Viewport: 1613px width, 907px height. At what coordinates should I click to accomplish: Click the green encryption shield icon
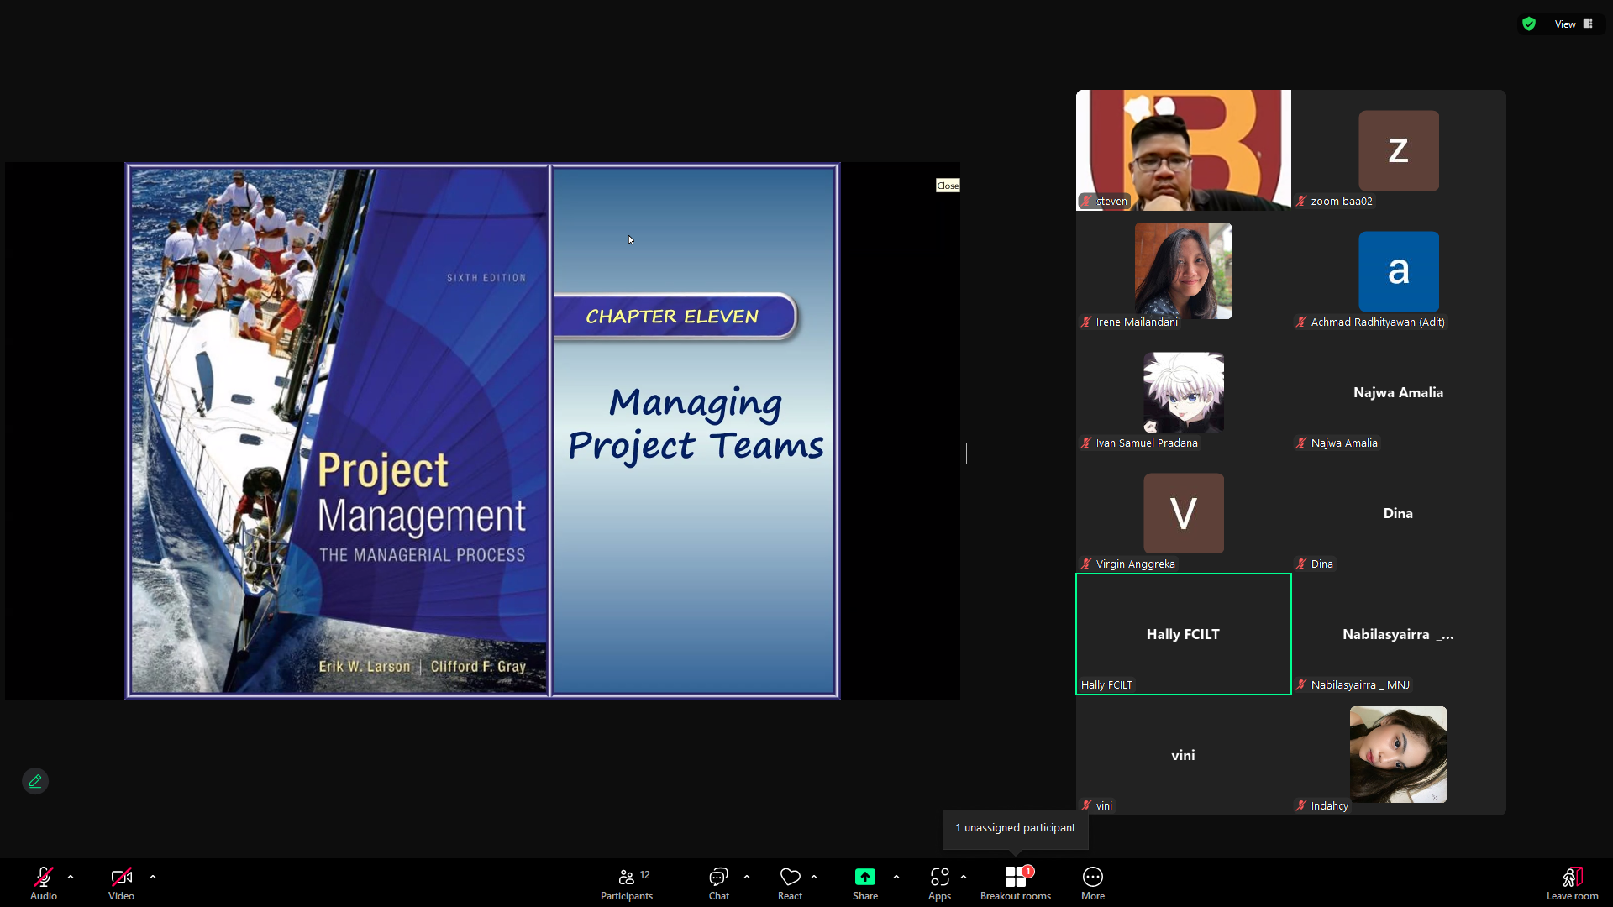point(1529,24)
